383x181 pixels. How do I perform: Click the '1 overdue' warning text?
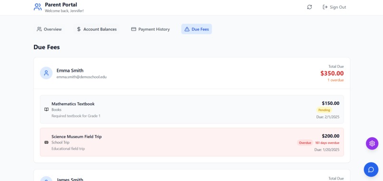tap(335, 80)
